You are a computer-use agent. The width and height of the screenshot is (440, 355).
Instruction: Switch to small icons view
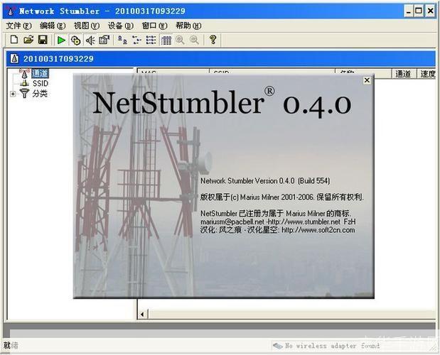[136, 40]
